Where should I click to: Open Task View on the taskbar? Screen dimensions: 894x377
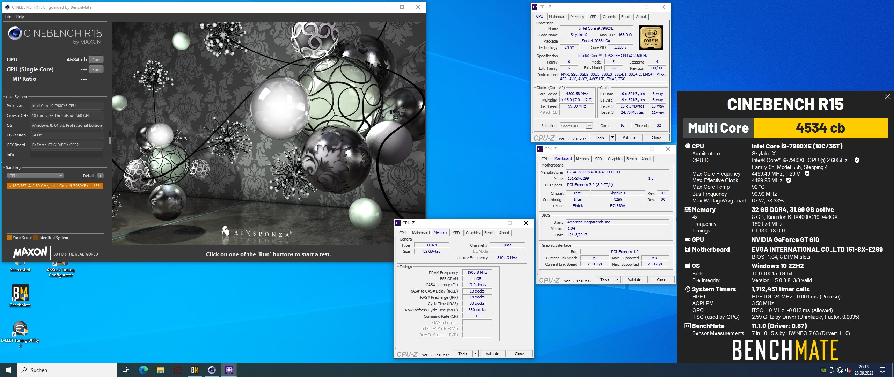coord(126,370)
